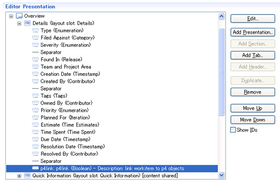
Task: Select the Found In (Release) row
Action: click(x=61, y=59)
